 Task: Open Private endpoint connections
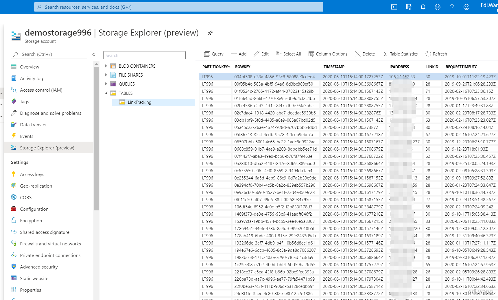(x=50, y=255)
